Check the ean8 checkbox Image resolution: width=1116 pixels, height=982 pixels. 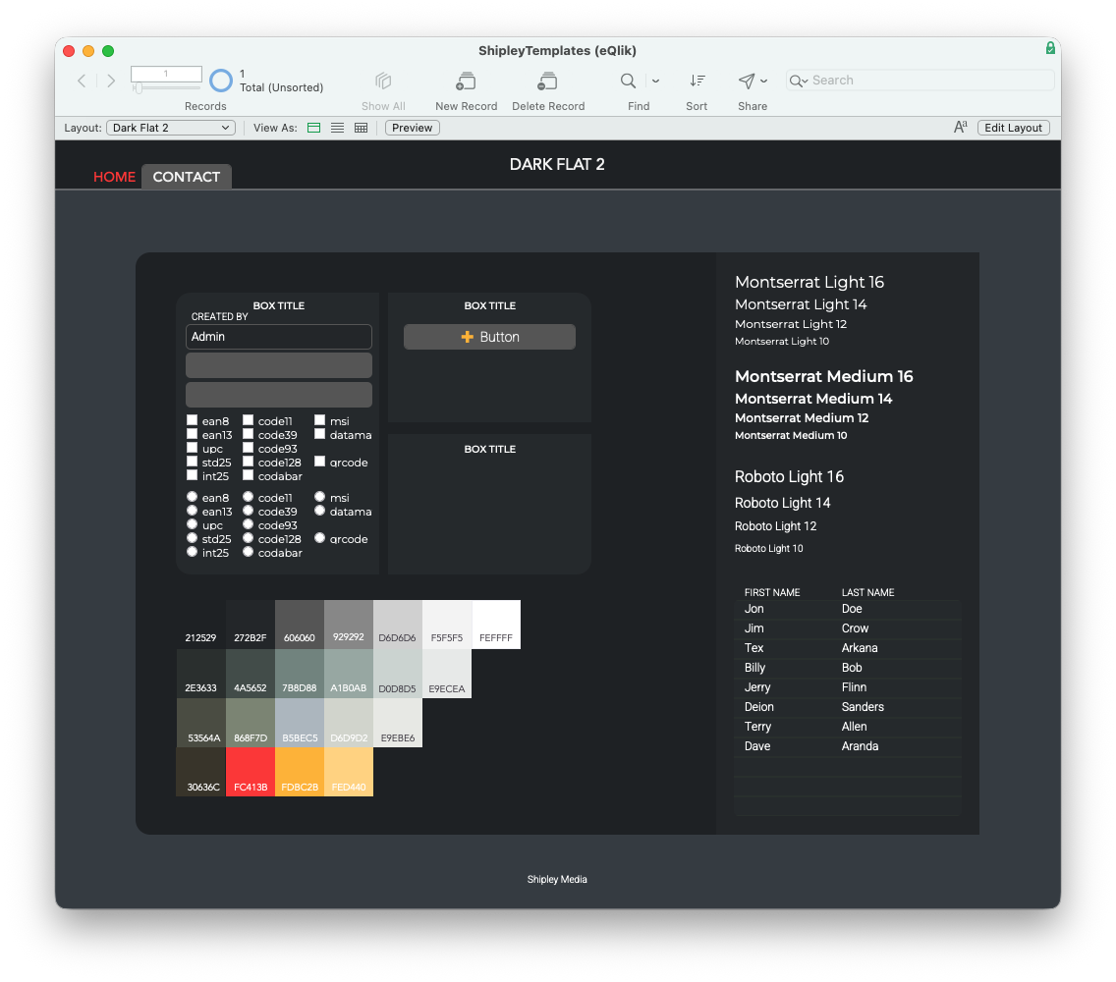(x=193, y=420)
